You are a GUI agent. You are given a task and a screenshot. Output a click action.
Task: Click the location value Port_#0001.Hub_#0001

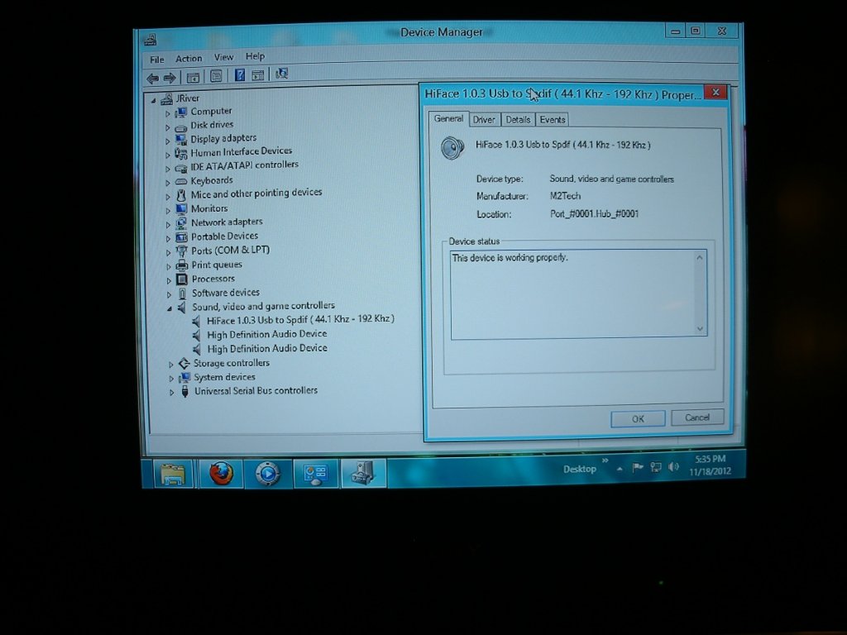594,214
